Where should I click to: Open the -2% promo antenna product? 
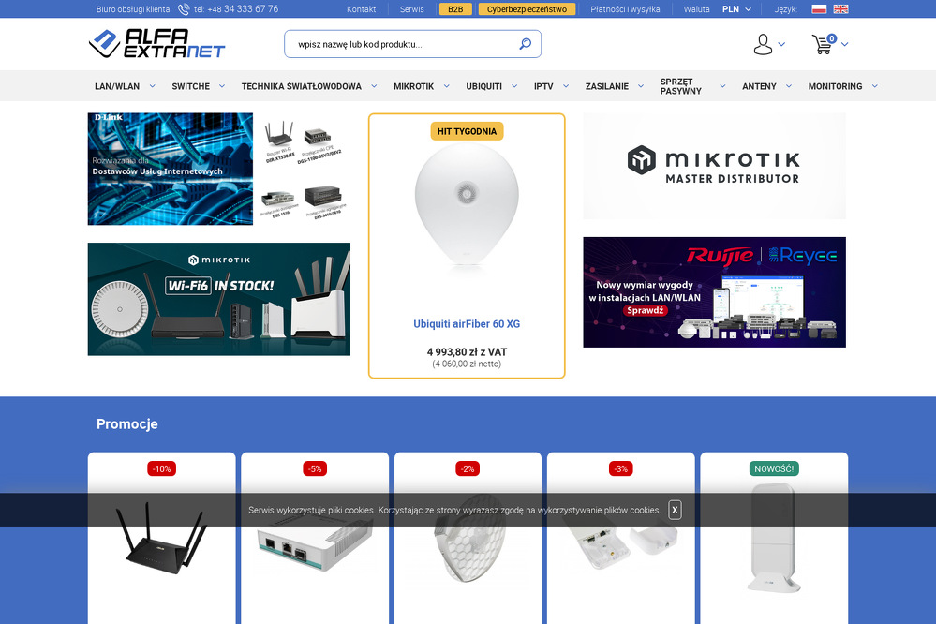[468, 538]
